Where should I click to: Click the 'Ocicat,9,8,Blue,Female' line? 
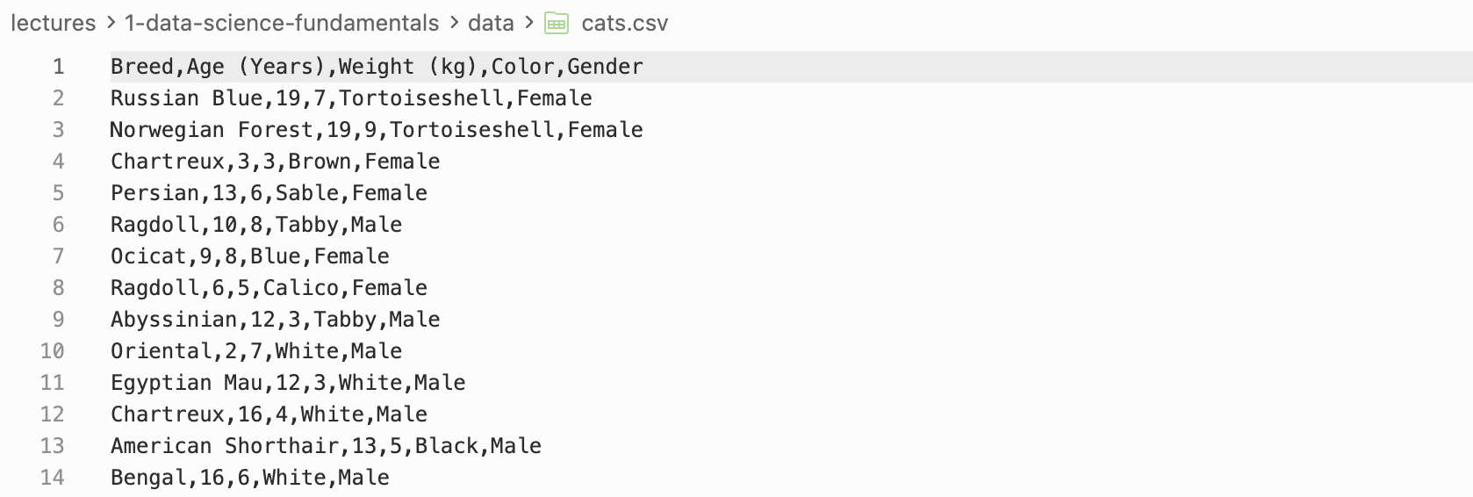tap(250, 256)
